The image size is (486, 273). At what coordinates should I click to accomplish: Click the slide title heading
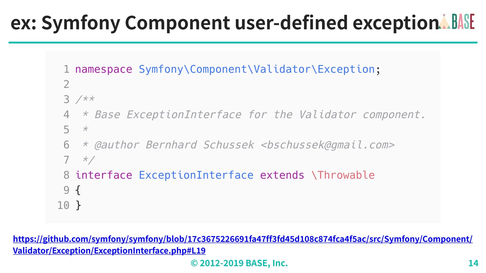[225, 23]
